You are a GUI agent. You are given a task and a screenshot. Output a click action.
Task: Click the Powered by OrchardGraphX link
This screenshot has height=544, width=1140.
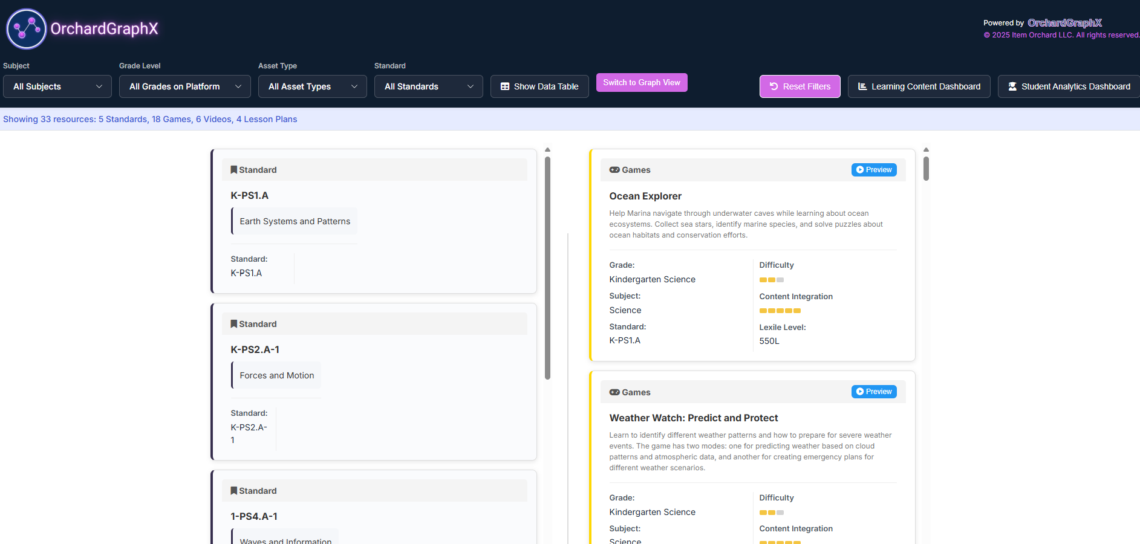pos(1064,23)
